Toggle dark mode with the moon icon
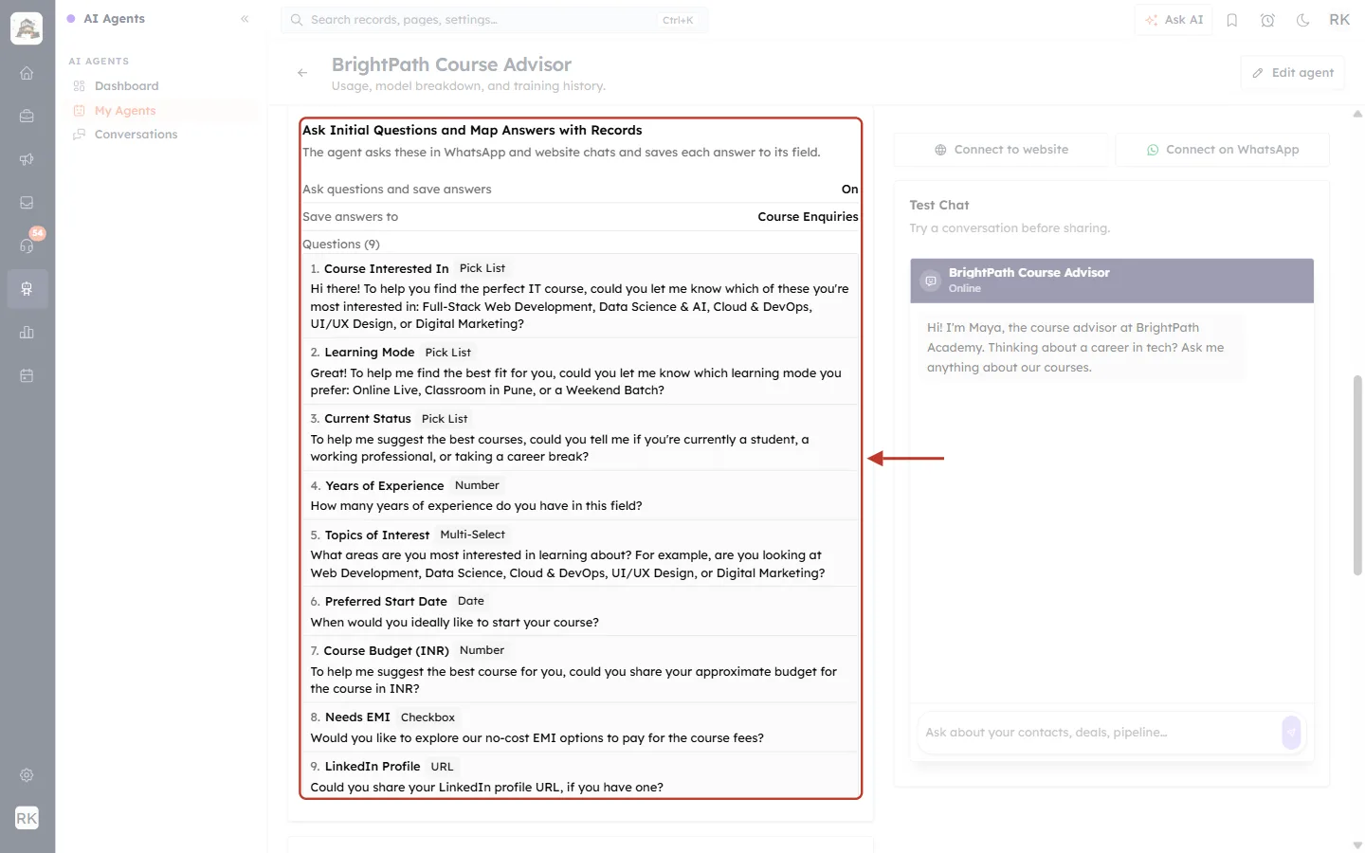 coord(1303,20)
